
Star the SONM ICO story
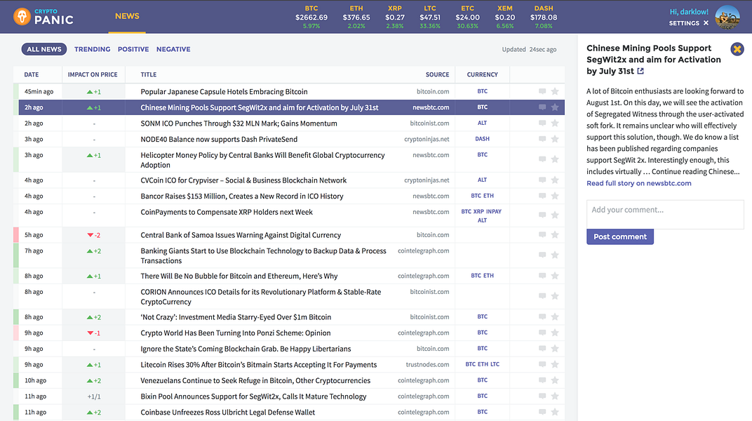tap(555, 123)
